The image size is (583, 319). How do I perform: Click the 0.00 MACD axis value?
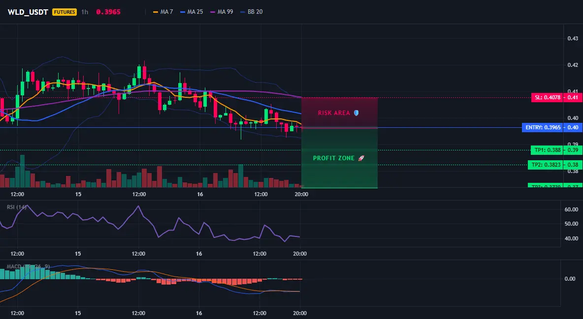tap(570, 279)
